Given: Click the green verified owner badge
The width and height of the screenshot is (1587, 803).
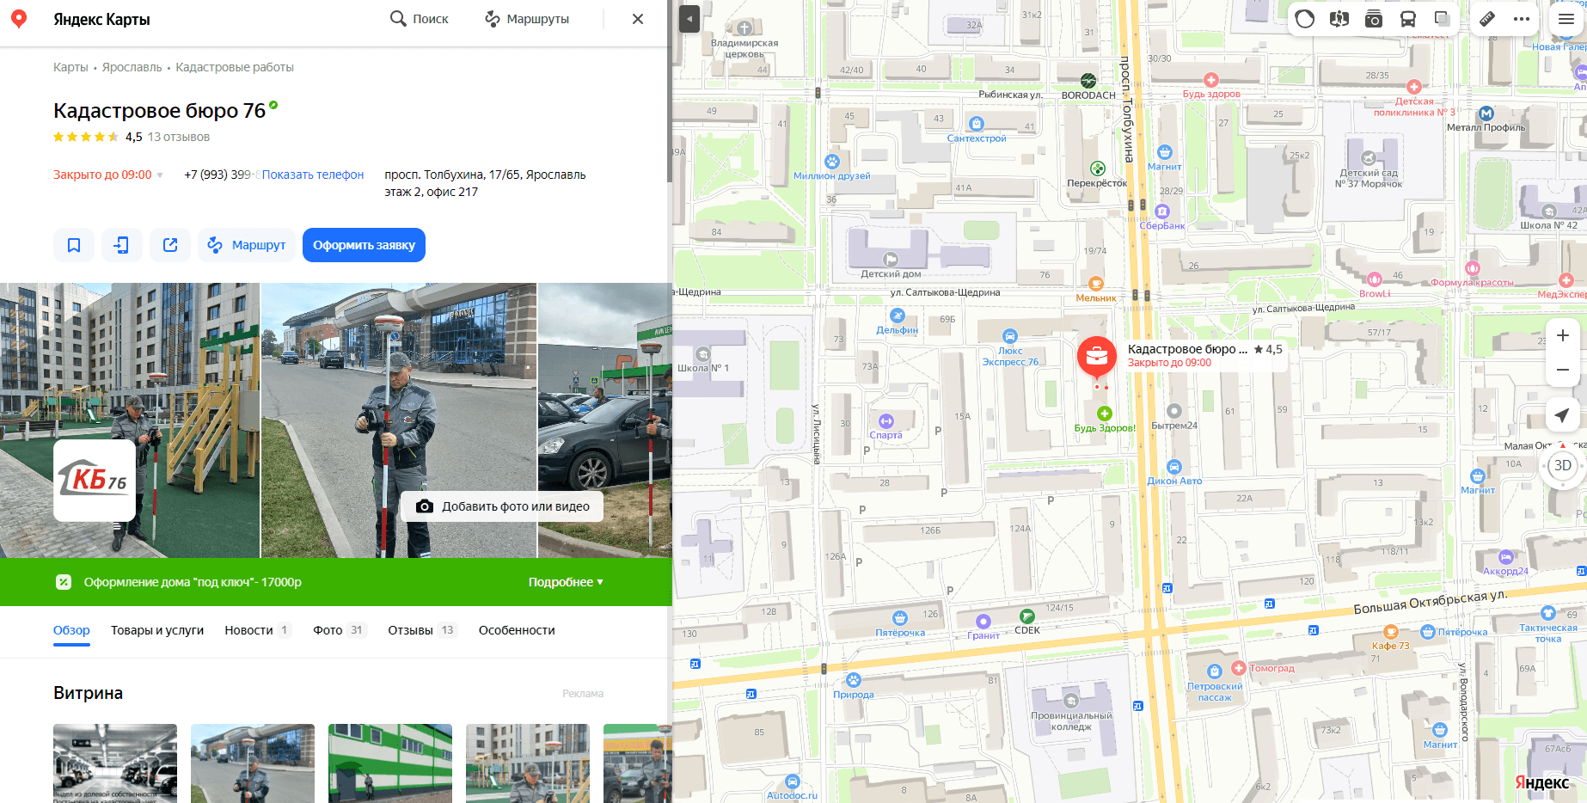Looking at the screenshot, I should [273, 105].
